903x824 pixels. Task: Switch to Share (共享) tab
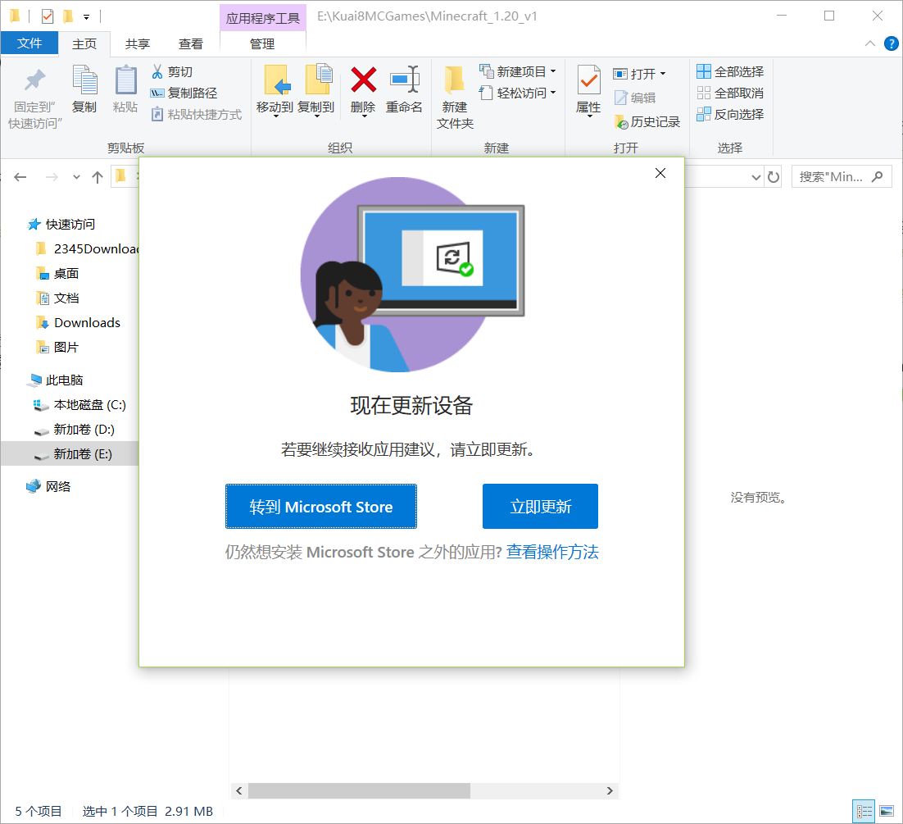coord(137,43)
